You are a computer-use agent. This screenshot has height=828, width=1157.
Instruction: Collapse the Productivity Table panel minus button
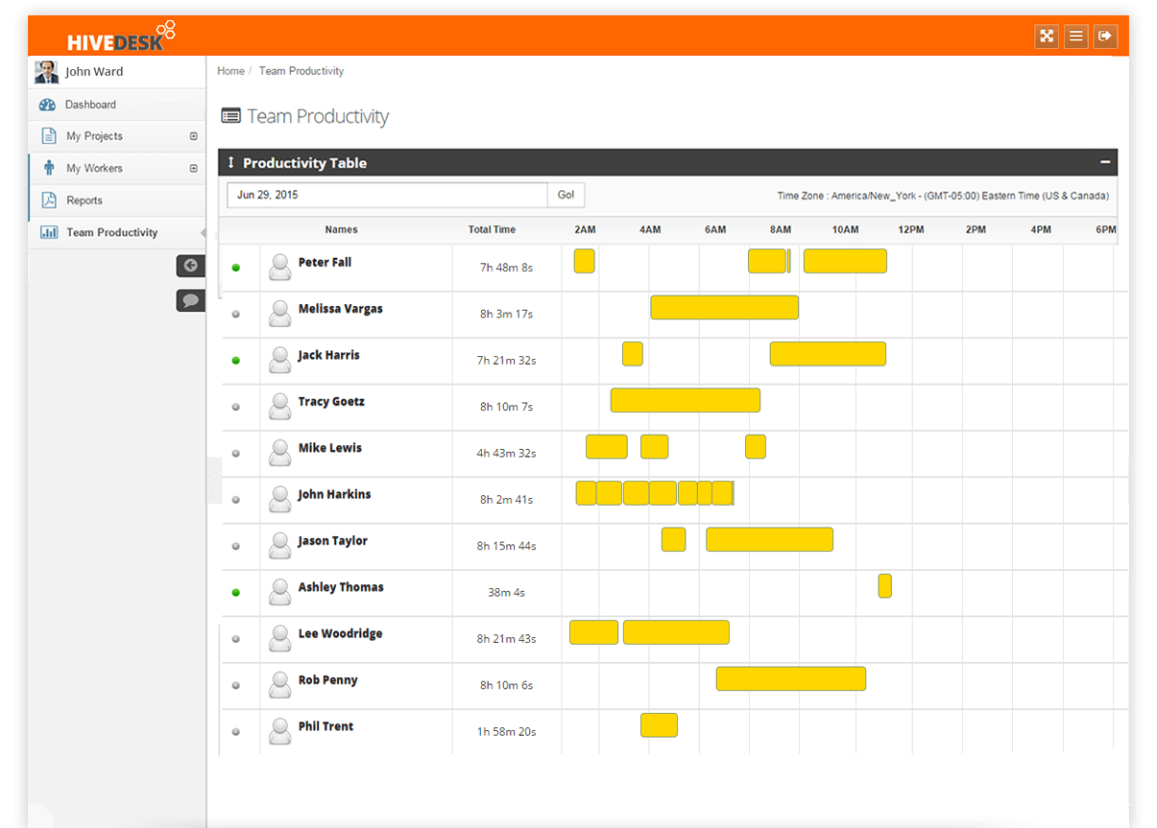tap(1105, 163)
